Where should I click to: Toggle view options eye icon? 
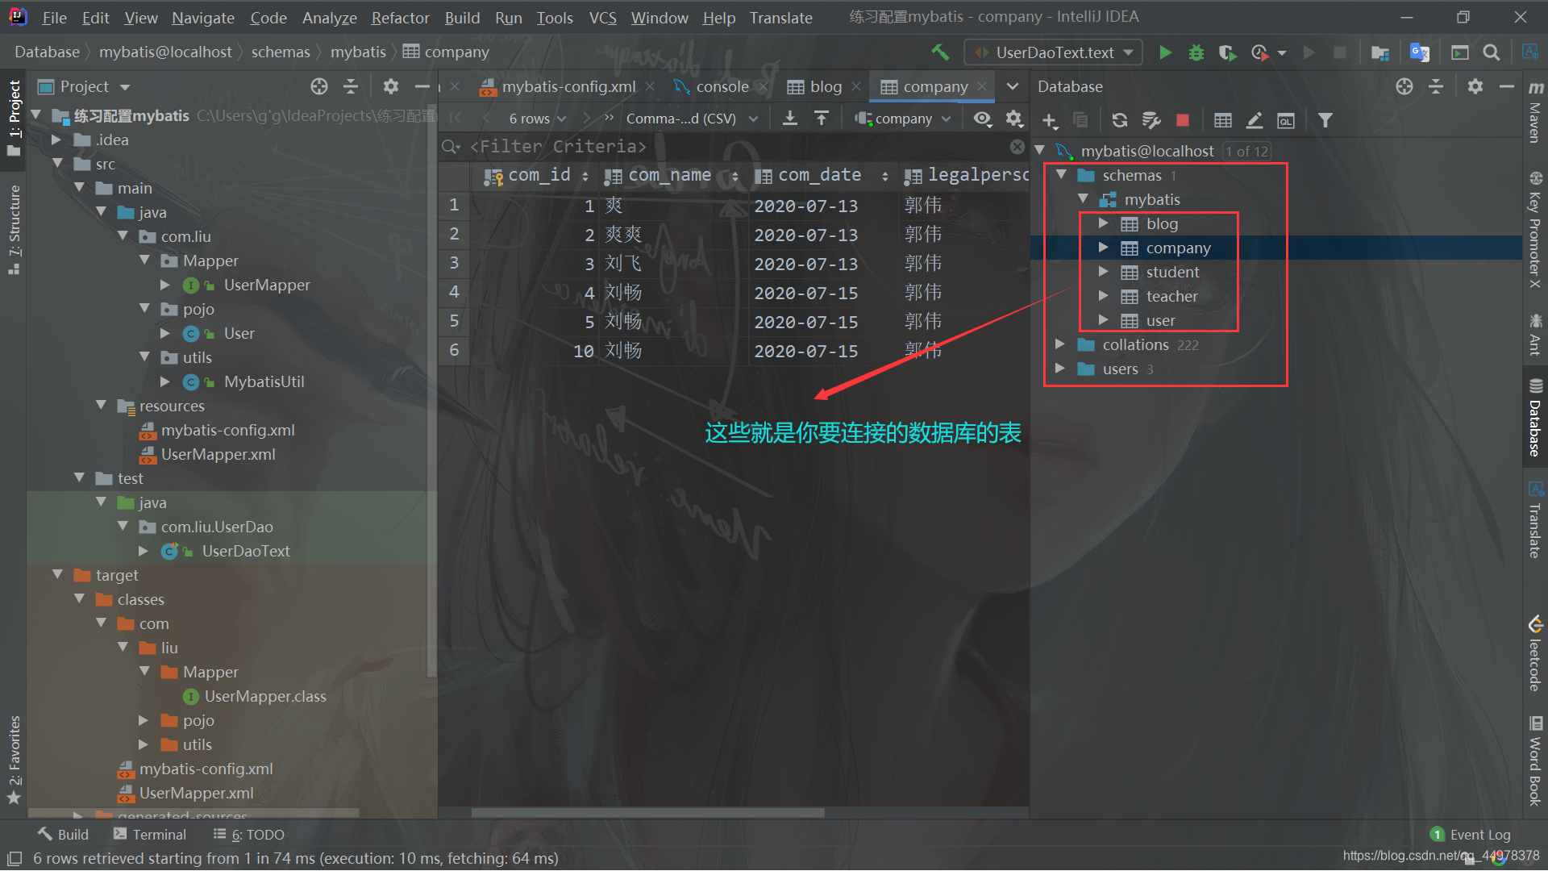point(982,119)
